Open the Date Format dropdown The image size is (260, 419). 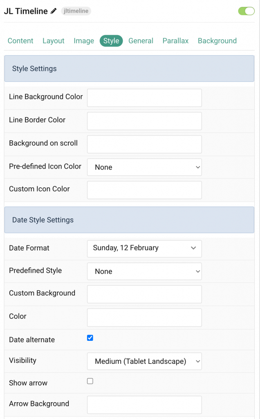144,249
